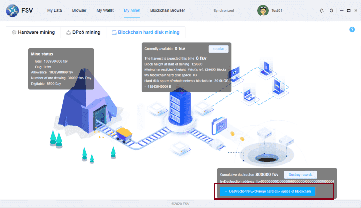361x208 pixels.
Task: Open the notifications bell icon
Action: (x=322, y=11)
